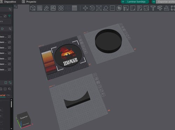Open dropdown arrow left of Laminar bandeja
This screenshot has width=175, height=130.
point(123,2)
